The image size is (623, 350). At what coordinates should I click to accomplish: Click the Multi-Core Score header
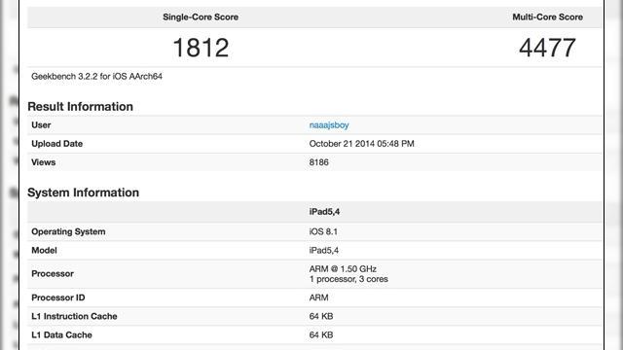(x=547, y=17)
